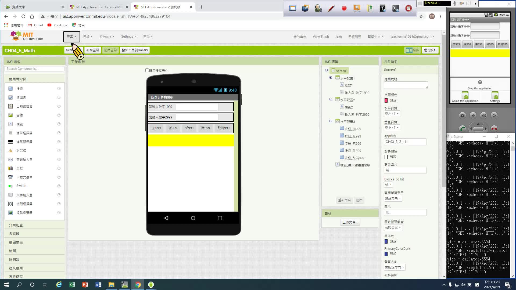Click the 日期選擇器 date picker icon
The image size is (516, 290).
pos(10,106)
